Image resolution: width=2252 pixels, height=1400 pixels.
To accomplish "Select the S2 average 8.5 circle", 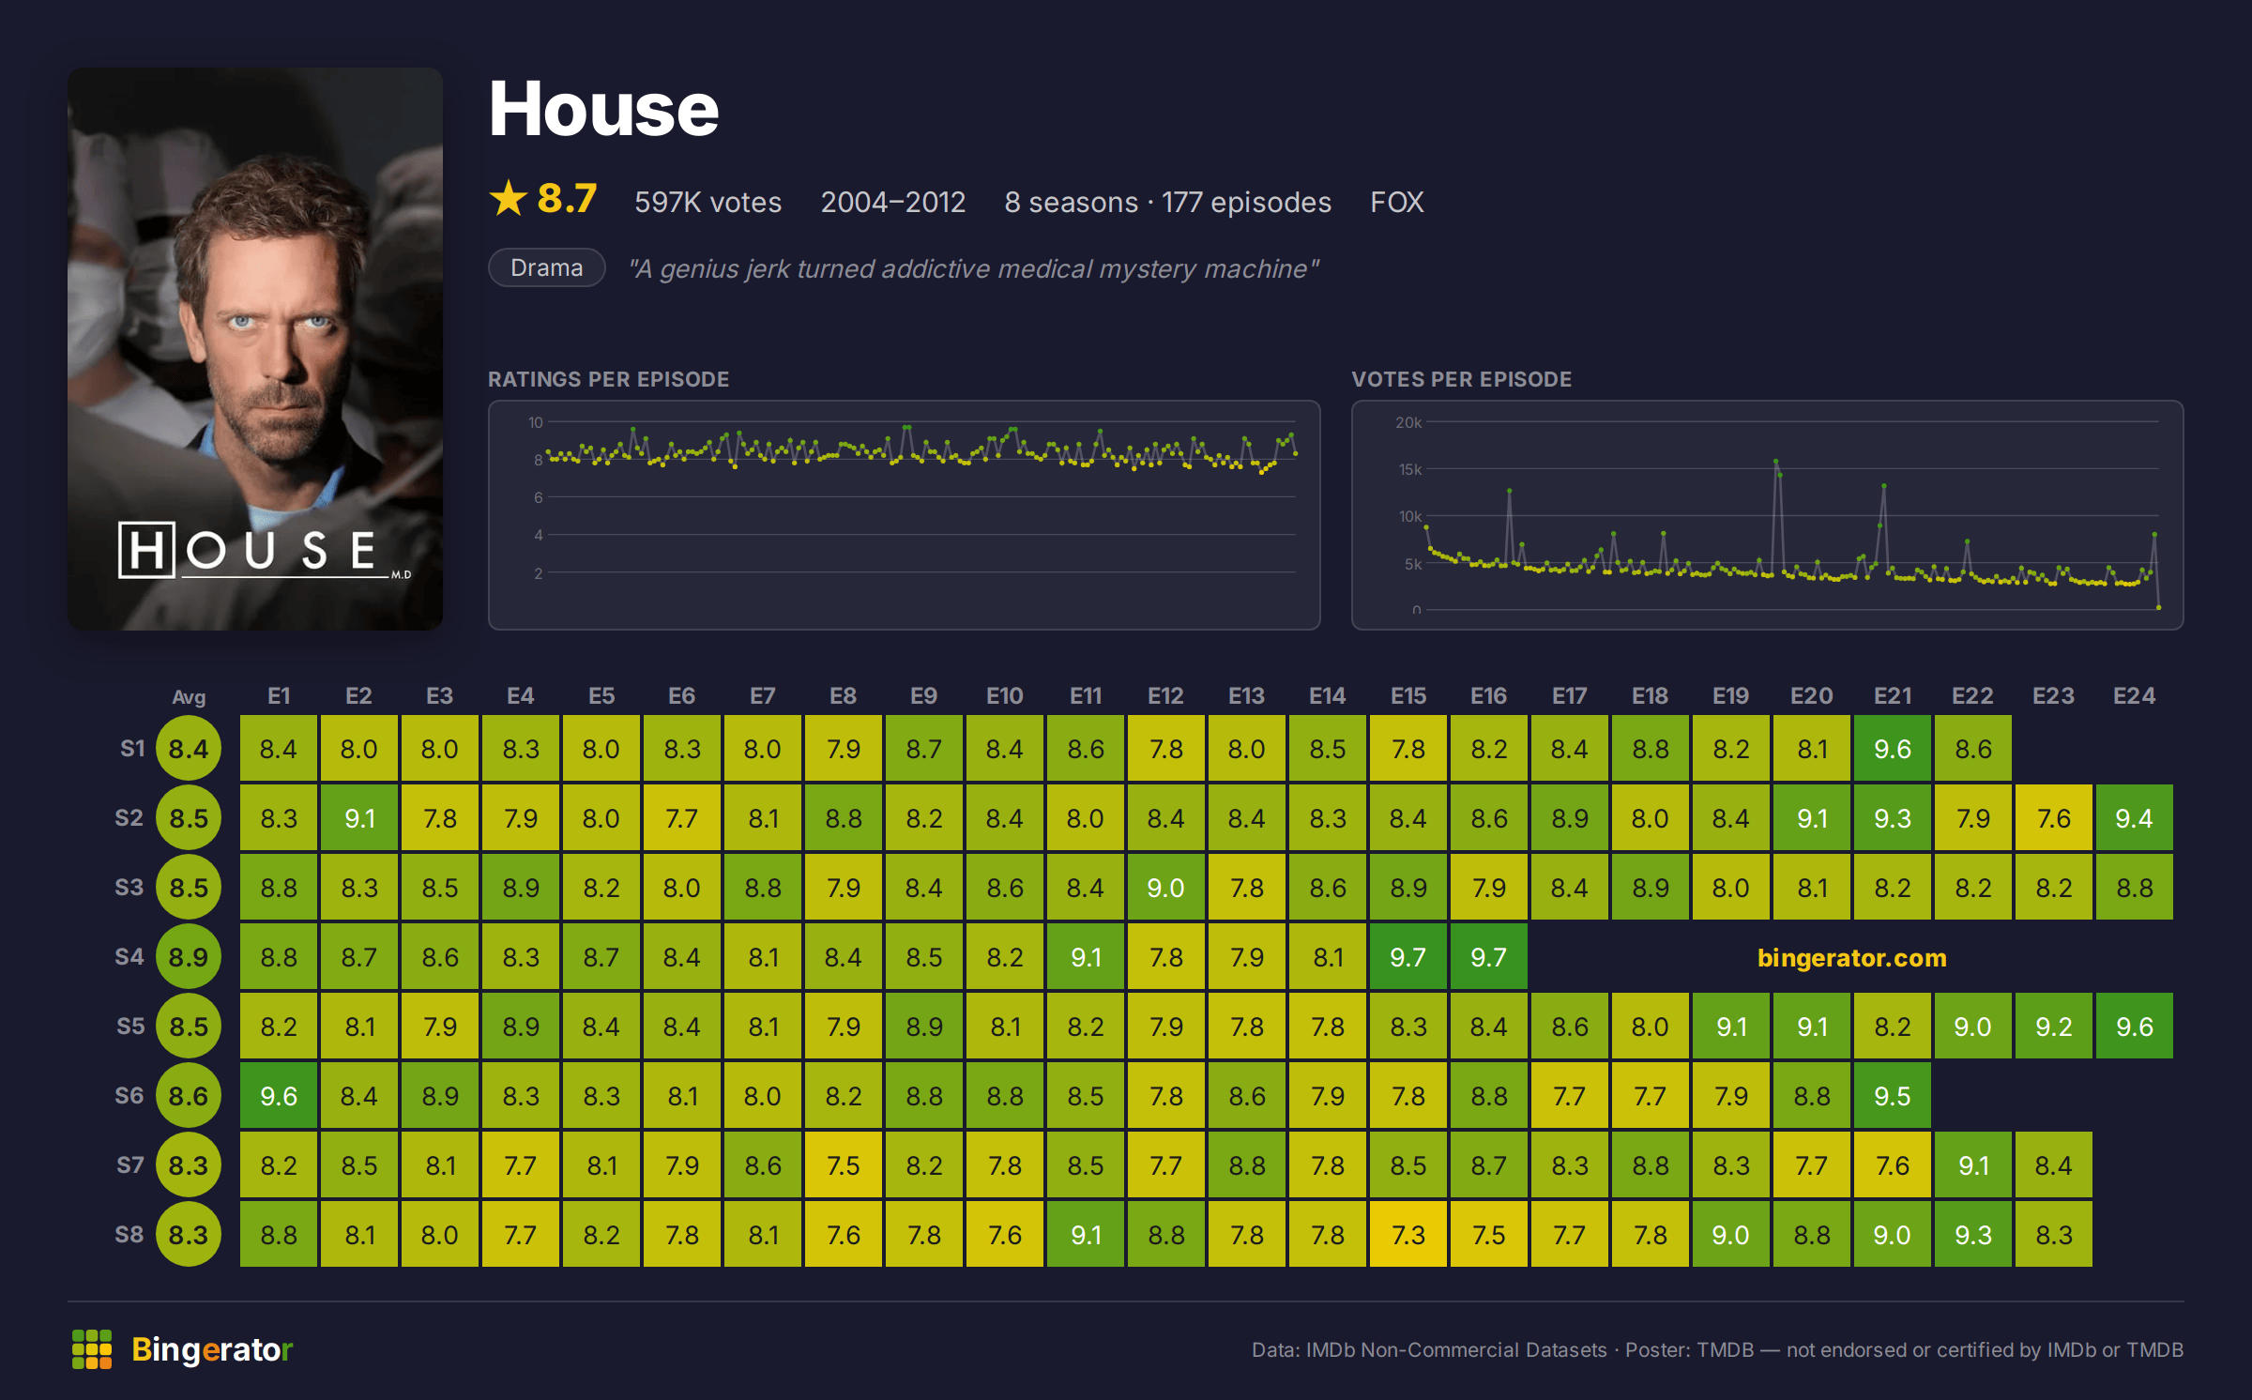I will pyautogui.click(x=189, y=817).
